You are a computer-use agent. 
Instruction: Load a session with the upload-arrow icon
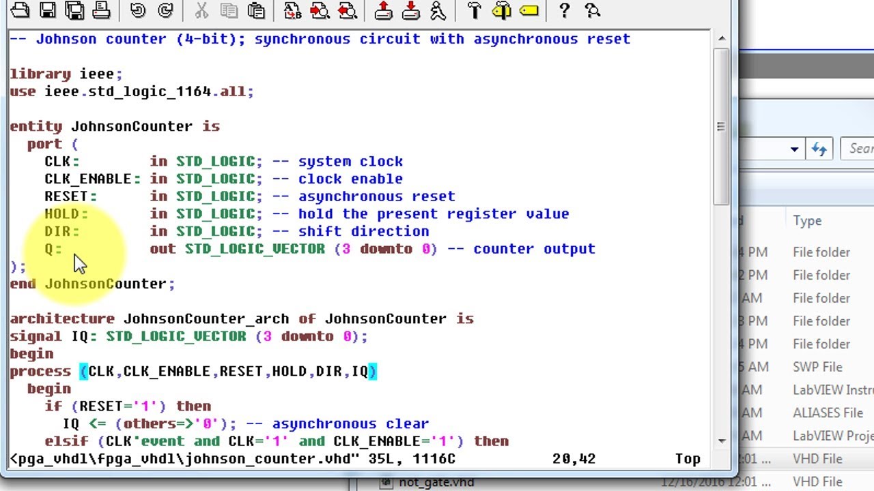(383, 10)
